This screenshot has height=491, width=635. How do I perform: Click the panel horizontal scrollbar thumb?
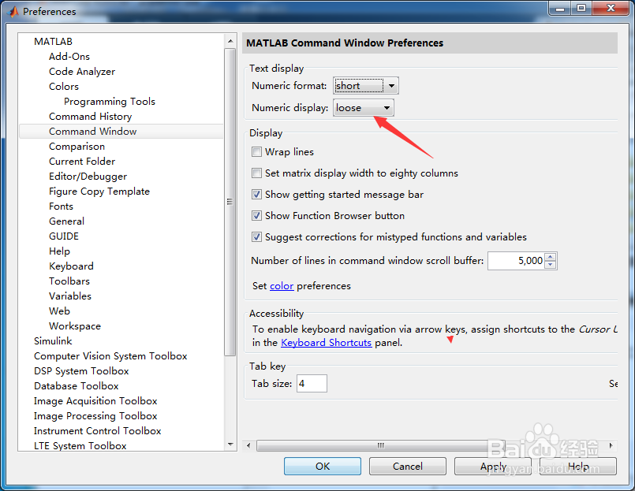pos(381,445)
